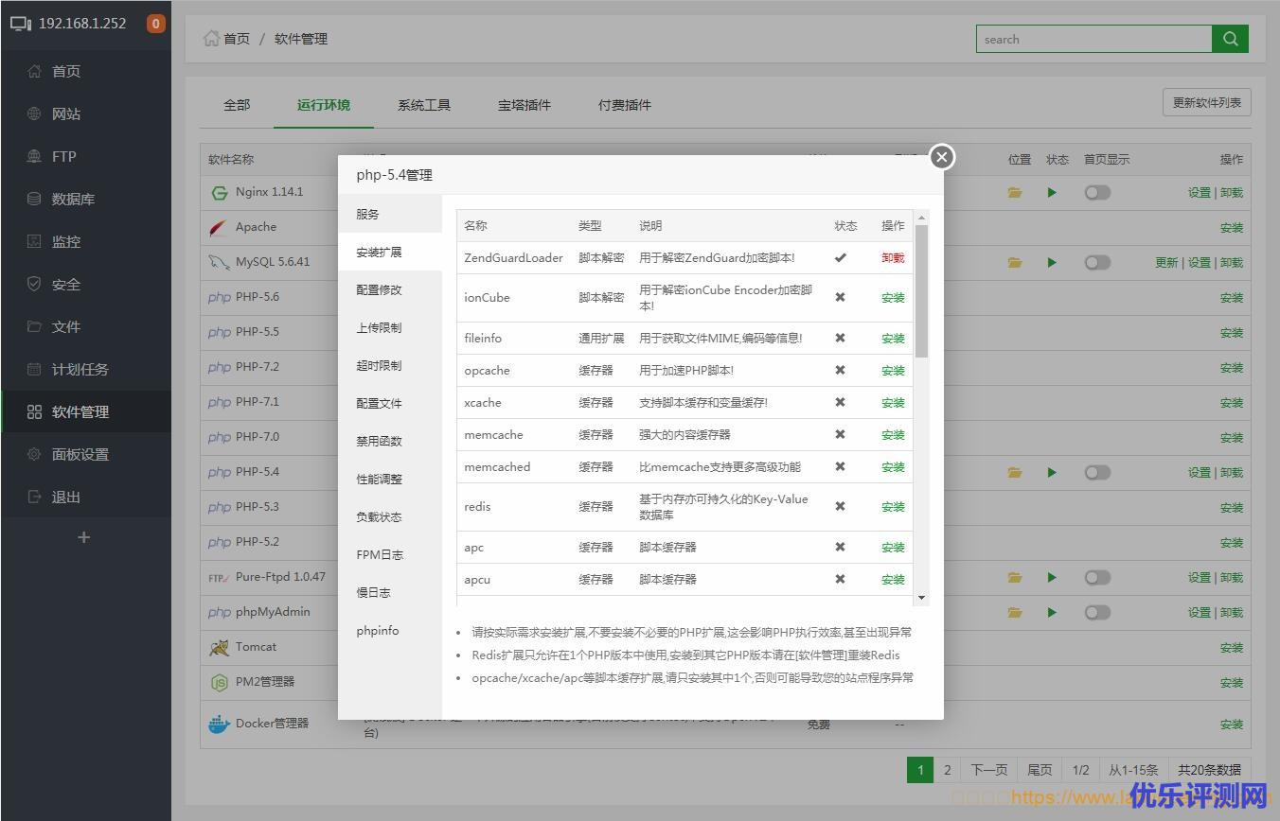Uninstall ZendGuardLoader extension
Image resolution: width=1280 pixels, height=821 pixels.
pos(893,257)
